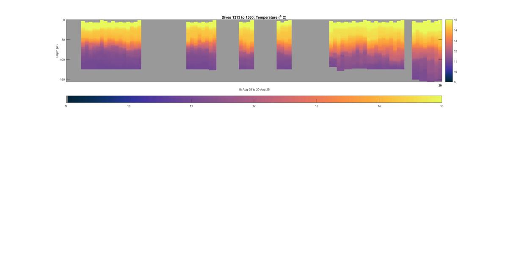The image size is (508, 263).
Task: Click the widest temperature data block
Action: [x=367, y=45]
